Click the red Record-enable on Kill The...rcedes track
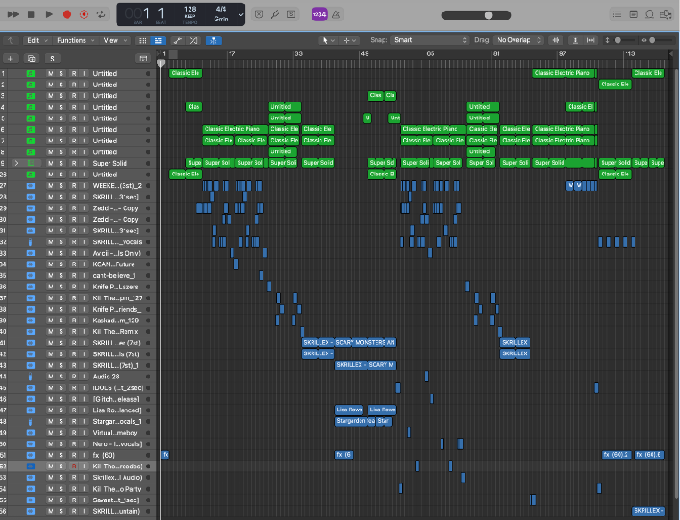 74,467
